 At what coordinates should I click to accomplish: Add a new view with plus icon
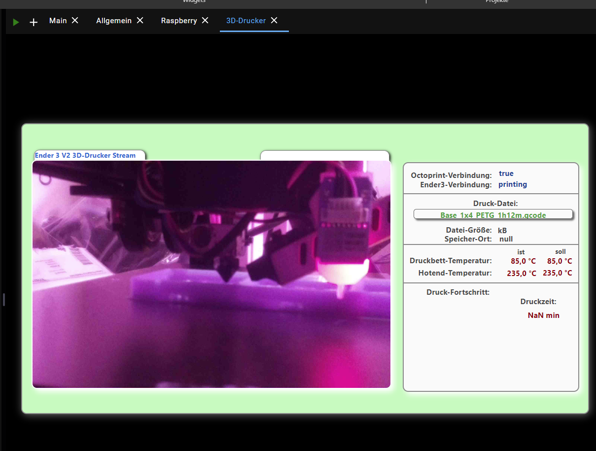point(34,22)
